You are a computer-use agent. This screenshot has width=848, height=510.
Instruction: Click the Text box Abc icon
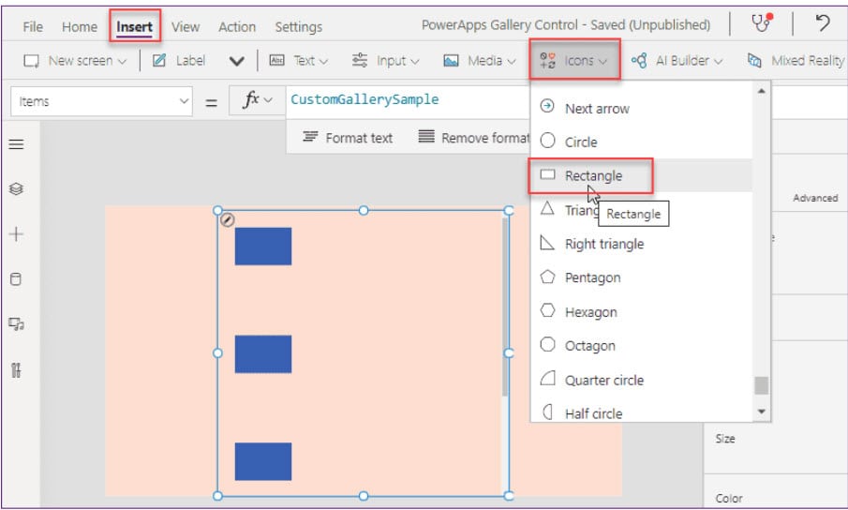pos(276,60)
